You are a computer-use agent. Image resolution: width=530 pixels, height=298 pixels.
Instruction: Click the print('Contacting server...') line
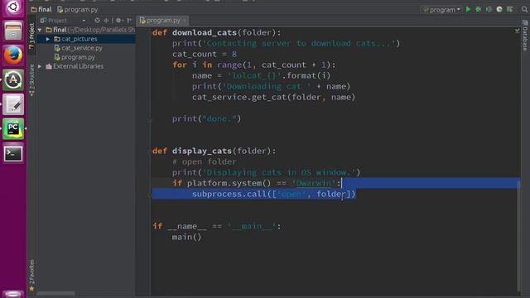(x=286, y=43)
